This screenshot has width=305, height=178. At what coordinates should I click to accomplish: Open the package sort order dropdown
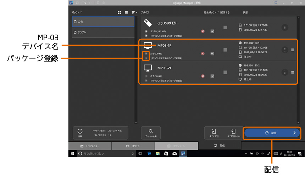134,12
